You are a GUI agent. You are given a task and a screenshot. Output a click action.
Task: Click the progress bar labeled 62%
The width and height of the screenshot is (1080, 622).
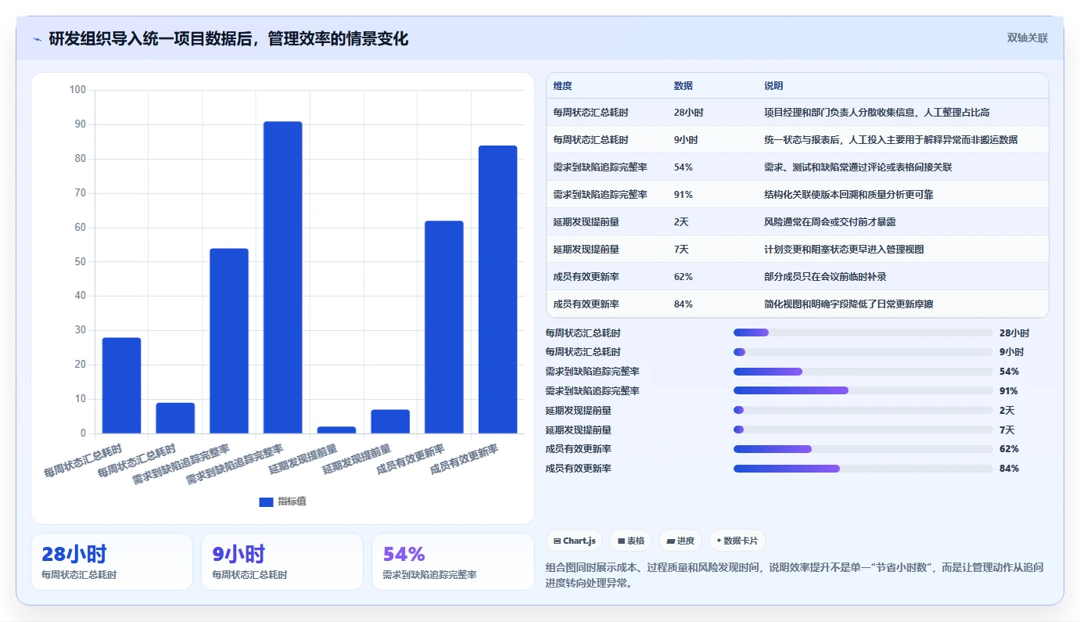(x=863, y=449)
